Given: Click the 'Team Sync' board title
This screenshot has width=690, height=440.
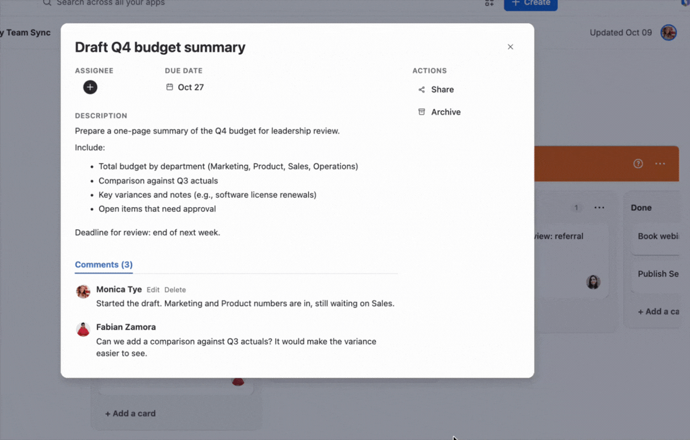Looking at the screenshot, I should tap(28, 33).
